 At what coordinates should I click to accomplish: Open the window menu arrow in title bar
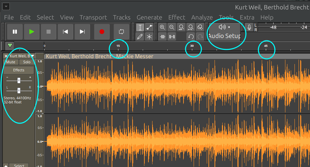coord(6,6)
